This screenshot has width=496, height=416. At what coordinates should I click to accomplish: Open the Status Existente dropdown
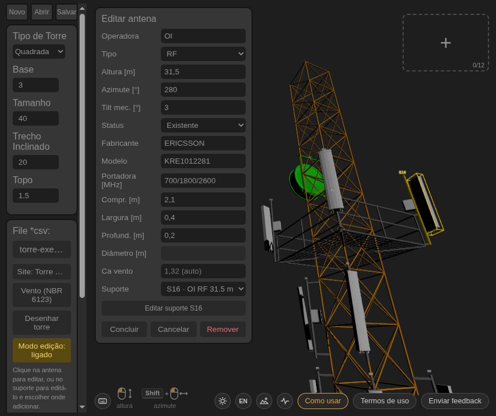(203, 126)
